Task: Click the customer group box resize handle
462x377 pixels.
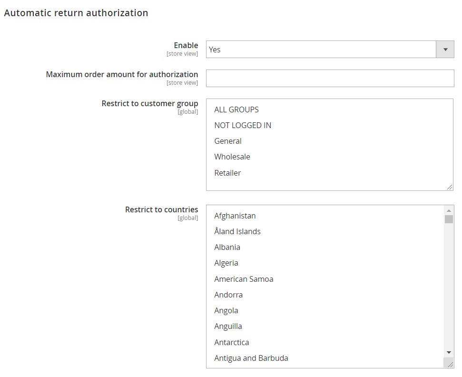Action: (450, 187)
